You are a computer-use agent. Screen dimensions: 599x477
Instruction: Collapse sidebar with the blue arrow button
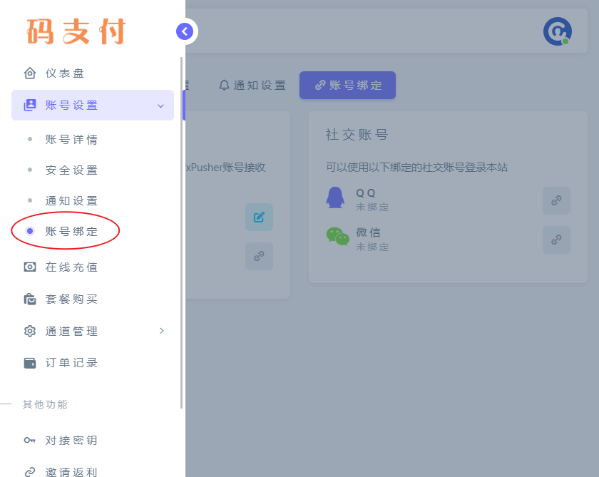pyautogui.click(x=185, y=31)
